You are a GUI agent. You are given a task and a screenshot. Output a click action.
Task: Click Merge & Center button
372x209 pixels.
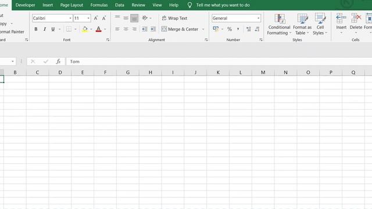tap(180, 29)
